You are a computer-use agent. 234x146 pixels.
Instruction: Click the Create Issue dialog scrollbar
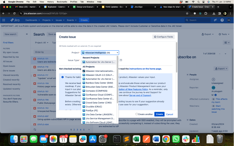click(177, 57)
